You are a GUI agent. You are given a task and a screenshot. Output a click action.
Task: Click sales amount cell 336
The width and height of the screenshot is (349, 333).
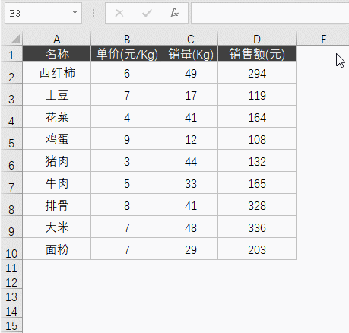257,227
